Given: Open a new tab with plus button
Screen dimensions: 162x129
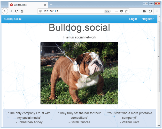Looking at the screenshot, I should tap(51, 5).
